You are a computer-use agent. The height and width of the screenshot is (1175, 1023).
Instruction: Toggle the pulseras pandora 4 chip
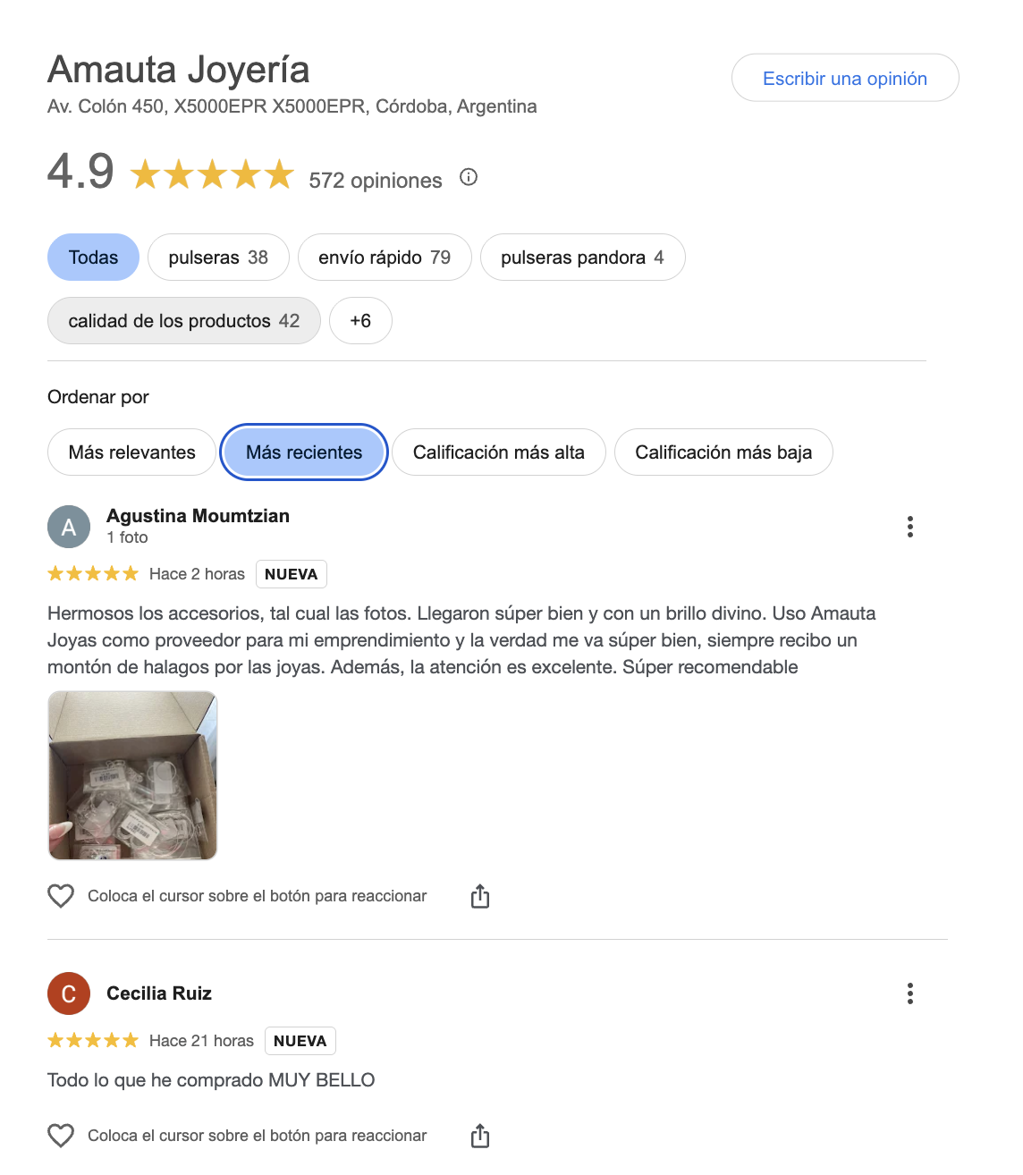(x=582, y=258)
